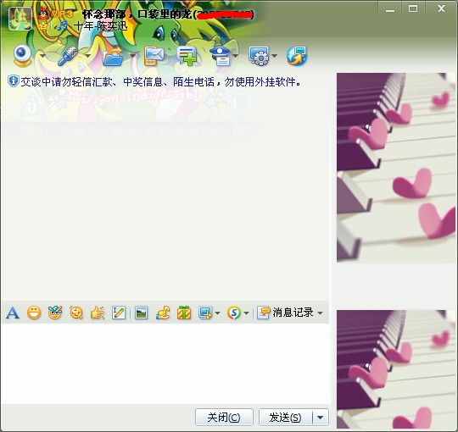Open remote assistance gear monitor icon

[260, 56]
